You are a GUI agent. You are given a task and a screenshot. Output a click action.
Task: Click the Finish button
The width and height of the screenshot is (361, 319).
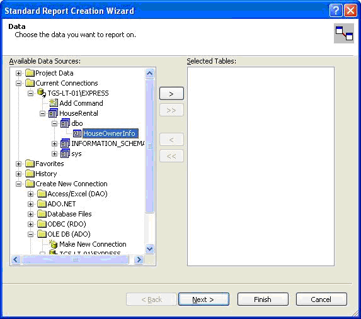(263, 299)
